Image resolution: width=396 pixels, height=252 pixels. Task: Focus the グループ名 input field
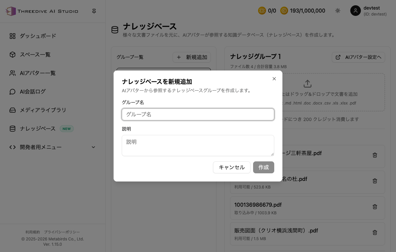point(198,114)
